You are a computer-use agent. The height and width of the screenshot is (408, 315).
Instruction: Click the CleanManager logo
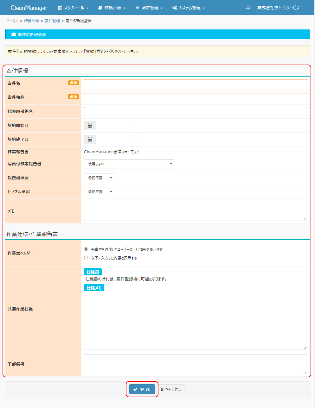[x=29, y=8]
